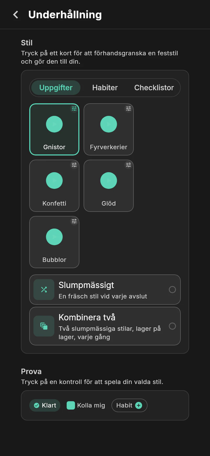This screenshot has width=210, height=456.
Task: Play the Konfetti preview
Action: coord(54,181)
